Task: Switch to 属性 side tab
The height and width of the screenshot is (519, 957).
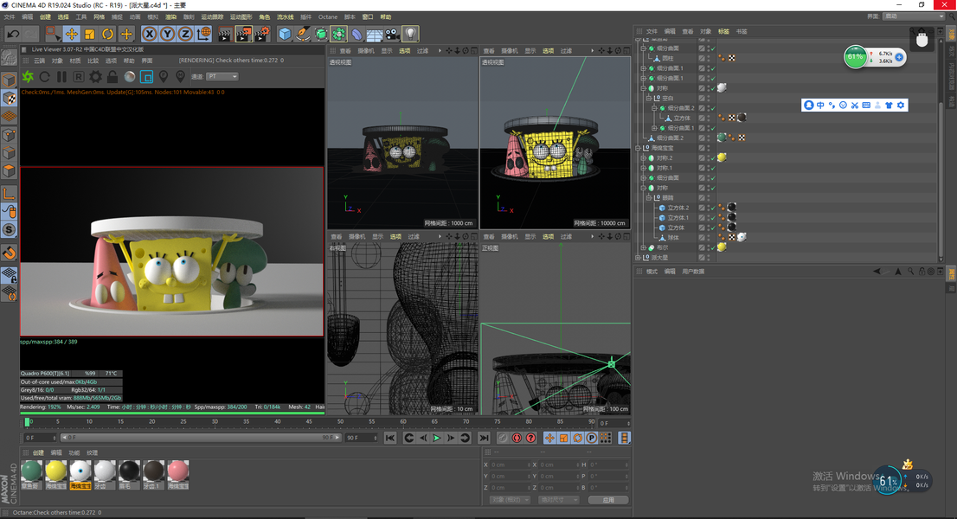Action: click(x=951, y=274)
